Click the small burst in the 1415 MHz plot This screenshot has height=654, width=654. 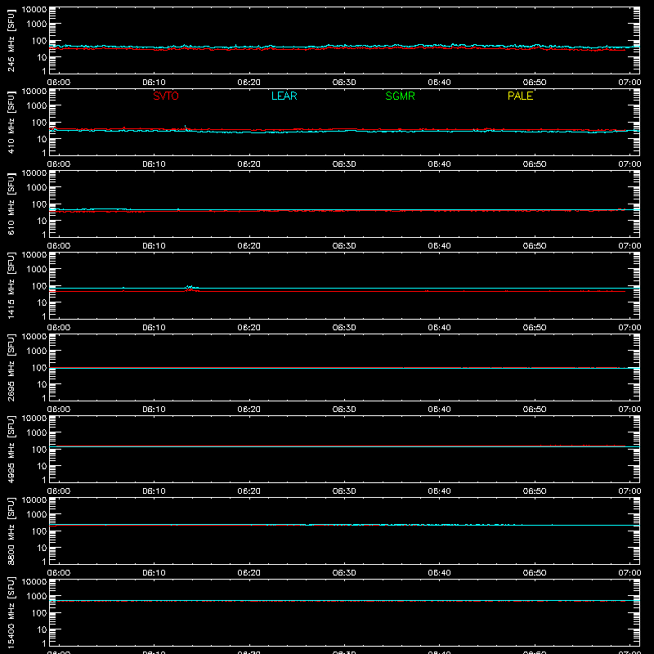click(x=191, y=288)
